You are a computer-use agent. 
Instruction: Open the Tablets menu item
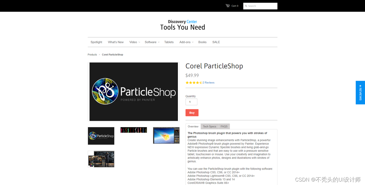pos(169,42)
